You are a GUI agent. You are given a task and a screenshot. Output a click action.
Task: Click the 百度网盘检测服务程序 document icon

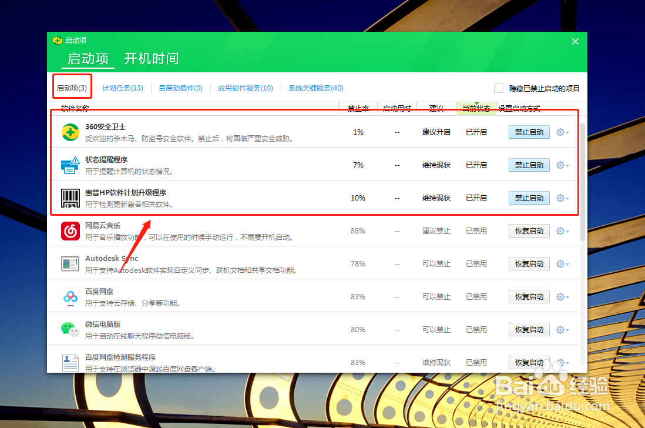point(70,362)
